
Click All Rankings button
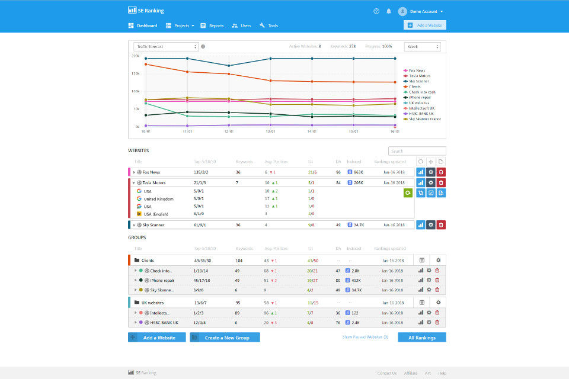pyautogui.click(x=422, y=338)
